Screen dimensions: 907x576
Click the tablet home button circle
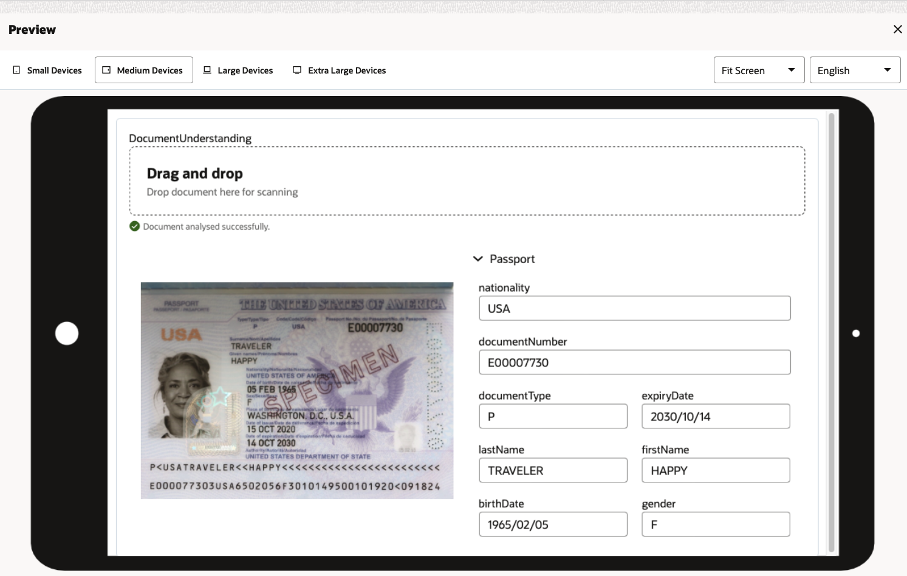pyautogui.click(x=67, y=334)
